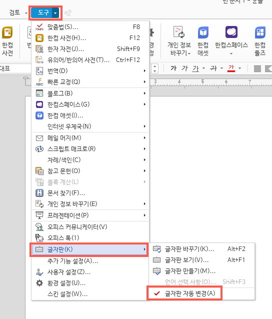Select 한자 자전(J) menu entry
The width and height of the screenshot is (272, 319).
[90, 49]
